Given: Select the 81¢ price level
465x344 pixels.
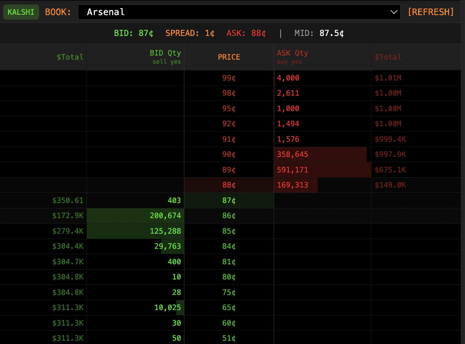Looking at the screenshot, I should tap(229, 261).
